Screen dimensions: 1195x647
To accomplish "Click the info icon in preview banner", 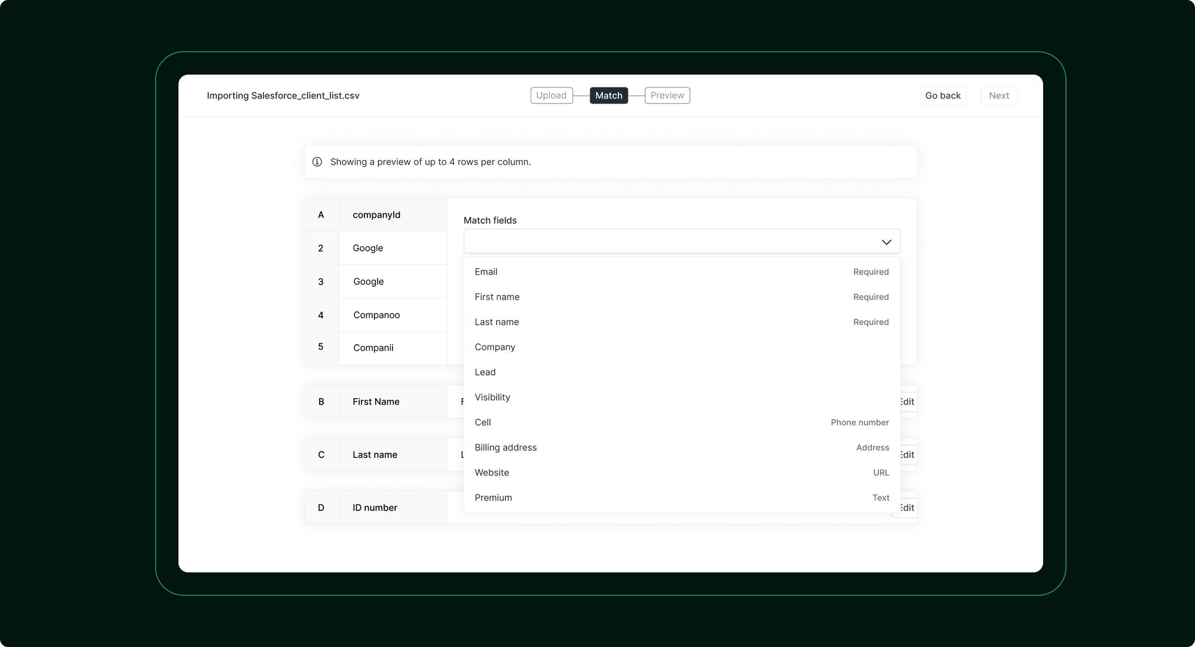I will click(317, 162).
